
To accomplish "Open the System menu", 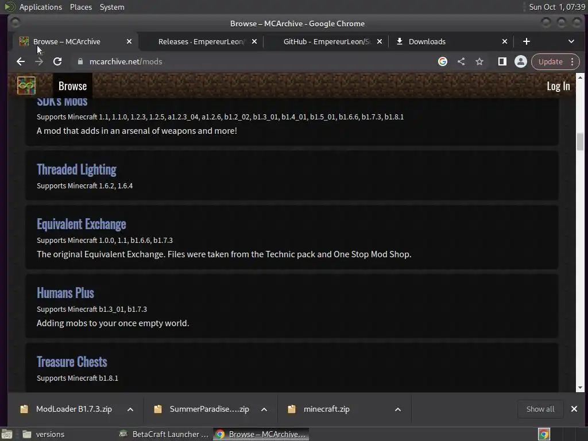I will coord(112,7).
